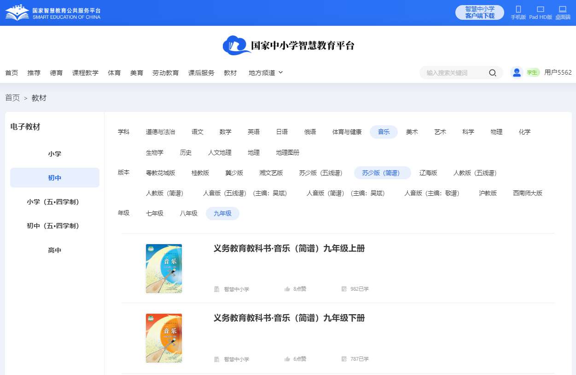Select 初中（五•四学制） in sidebar
576x375 pixels.
pyautogui.click(x=55, y=226)
